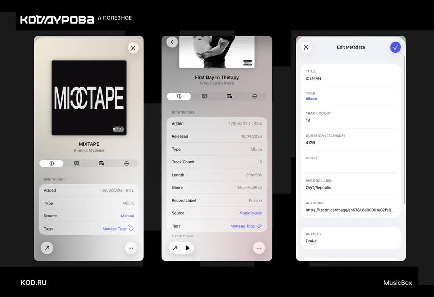434x297 pixels.
Task: Open tracklist tab in MIXTAPE panel
Action: (x=101, y=163)
